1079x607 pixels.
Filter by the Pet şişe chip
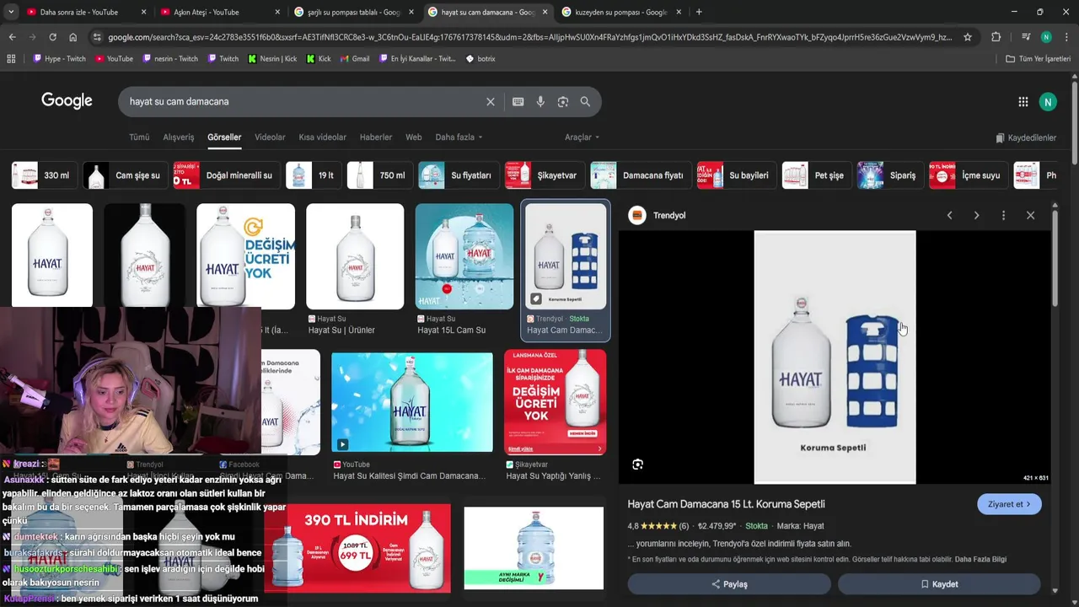[x=816, y=175]
